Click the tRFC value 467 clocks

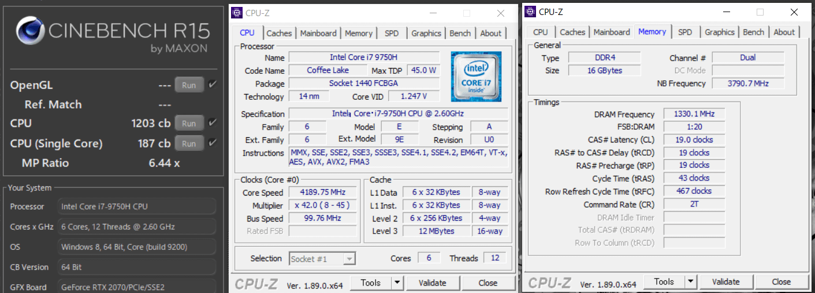[694, 191]
